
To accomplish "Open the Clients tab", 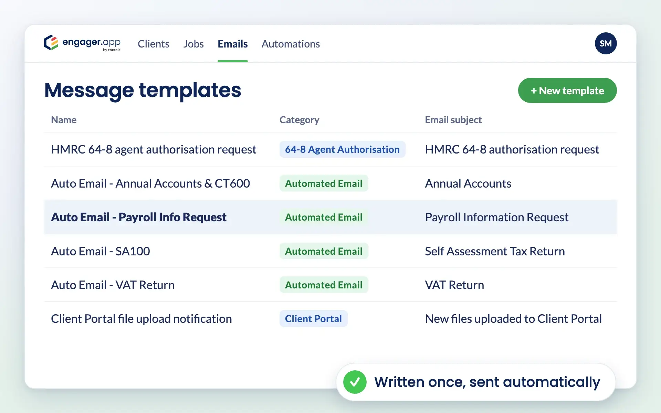I will click(x=154, y=44).
